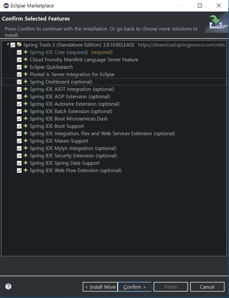Uncheck Integration, Flex and Web Services checkbox

[19, 134]
